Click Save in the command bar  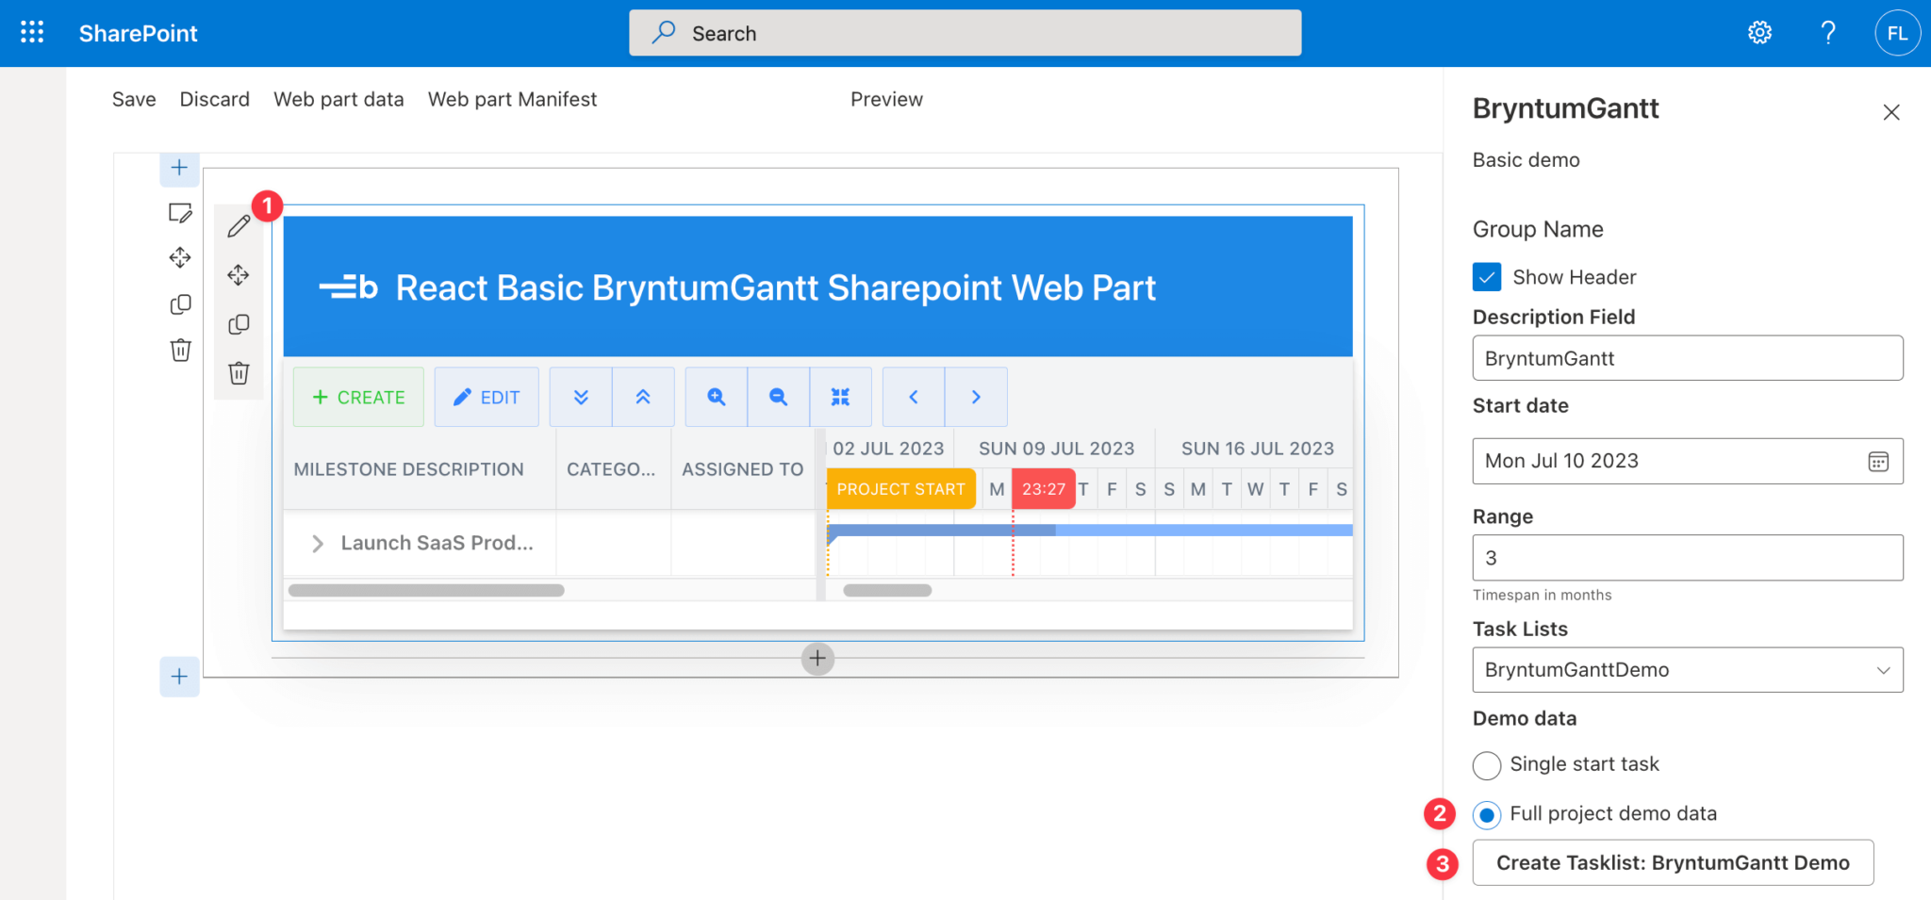click(134, 99)
